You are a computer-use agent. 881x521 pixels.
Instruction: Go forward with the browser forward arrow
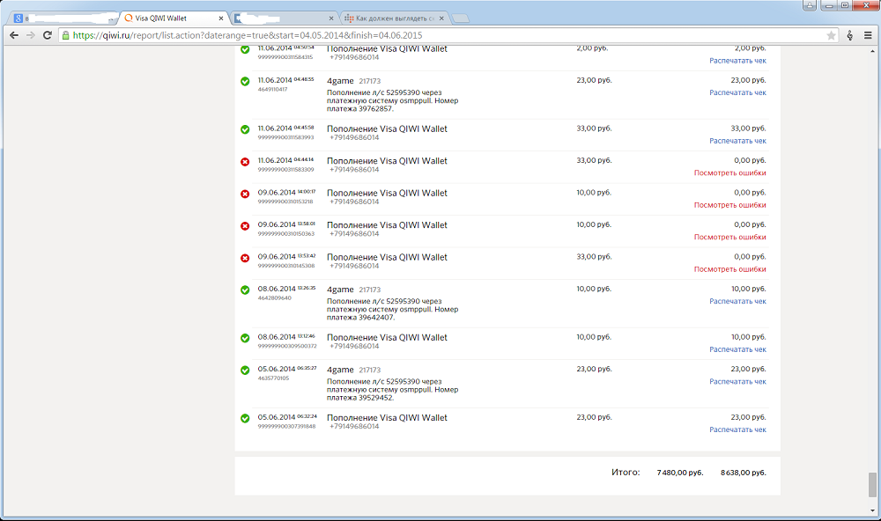pyautogui.click(x=31, y=35)
